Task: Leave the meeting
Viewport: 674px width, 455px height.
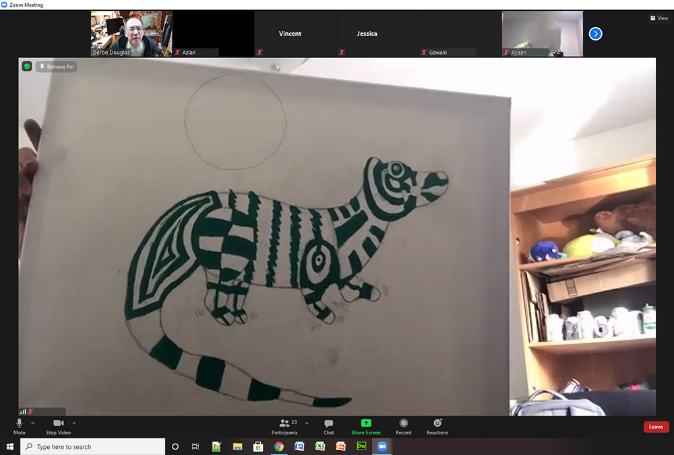Action: 656,427
